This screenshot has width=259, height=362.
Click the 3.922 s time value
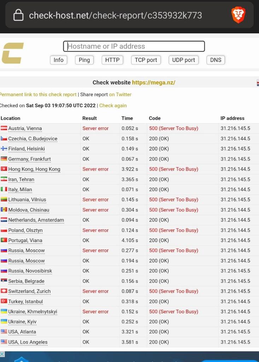tap(130, 169)
